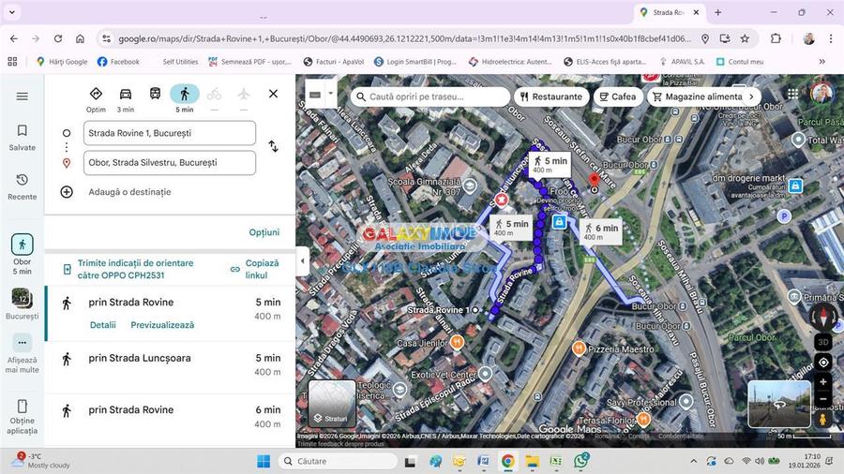Open Detalii for first route
This screenshot has height=474, width=844.
coord(103,325)
